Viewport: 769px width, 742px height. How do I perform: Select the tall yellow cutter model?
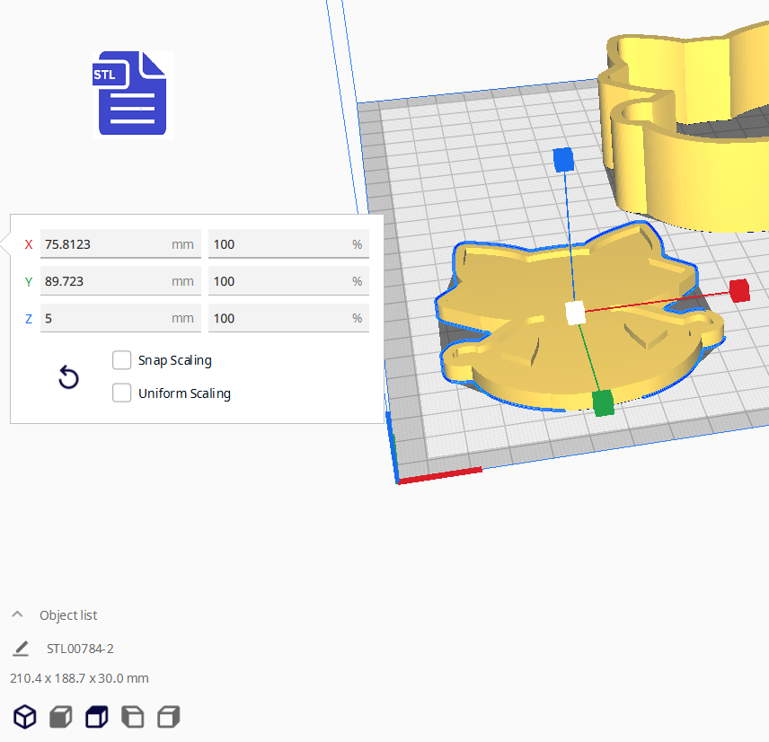(701, 162)
